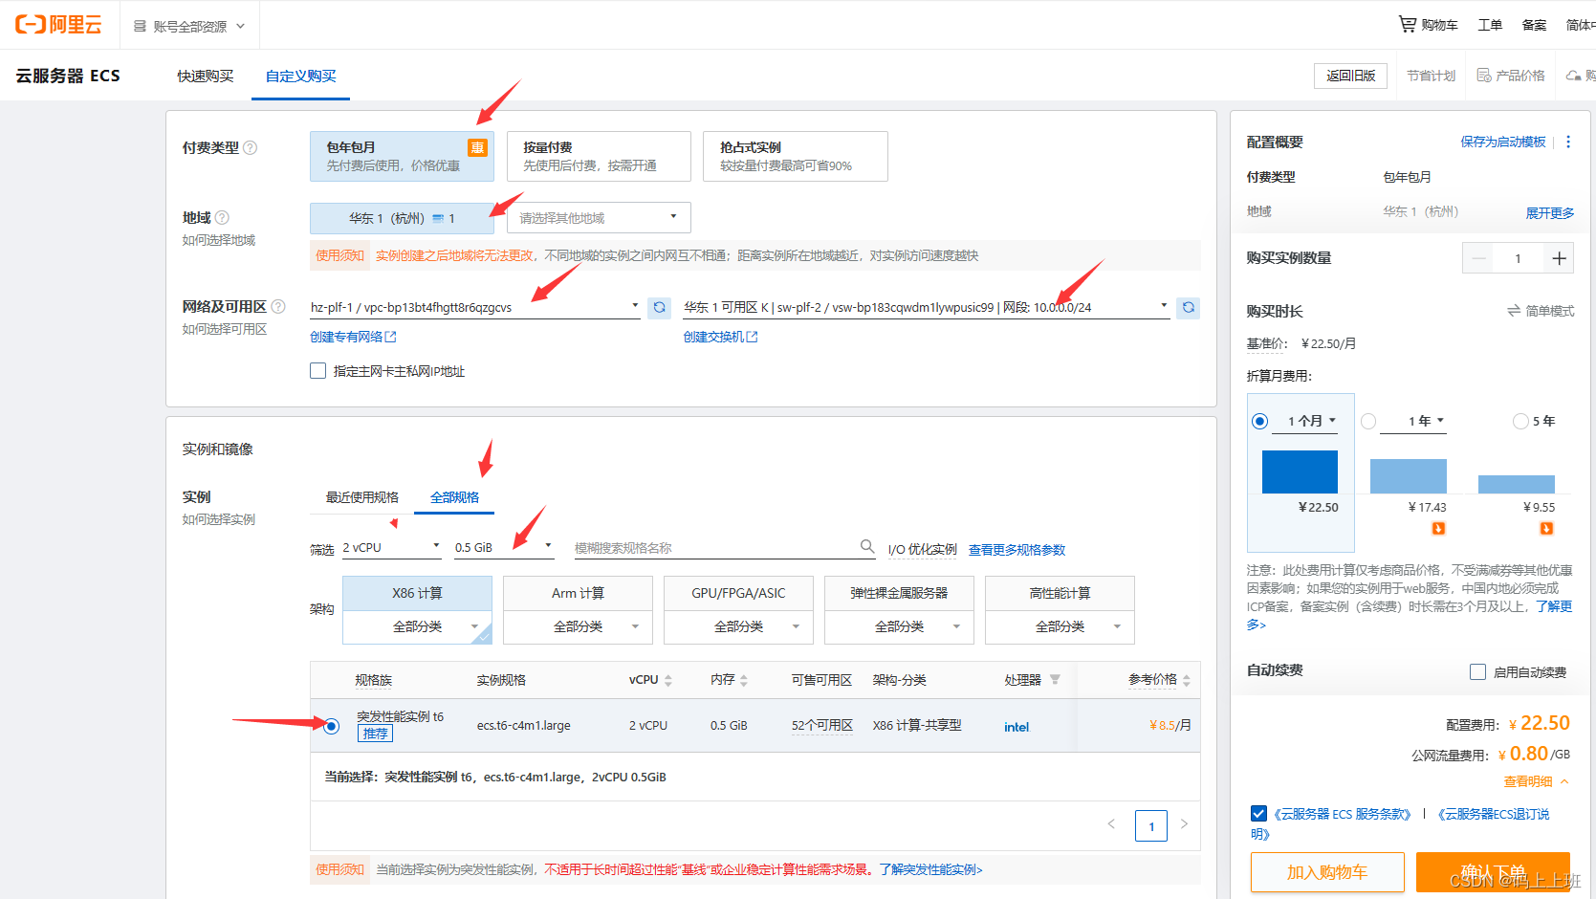Screen dimensions: 1596x899
Task: Select the 1 个月 duration radio
Action: point(1259,422)
